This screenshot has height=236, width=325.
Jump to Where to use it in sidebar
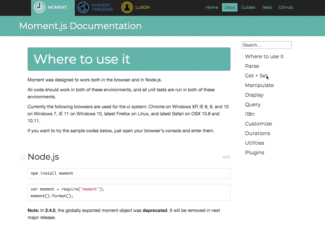click(x=264, y=57)
